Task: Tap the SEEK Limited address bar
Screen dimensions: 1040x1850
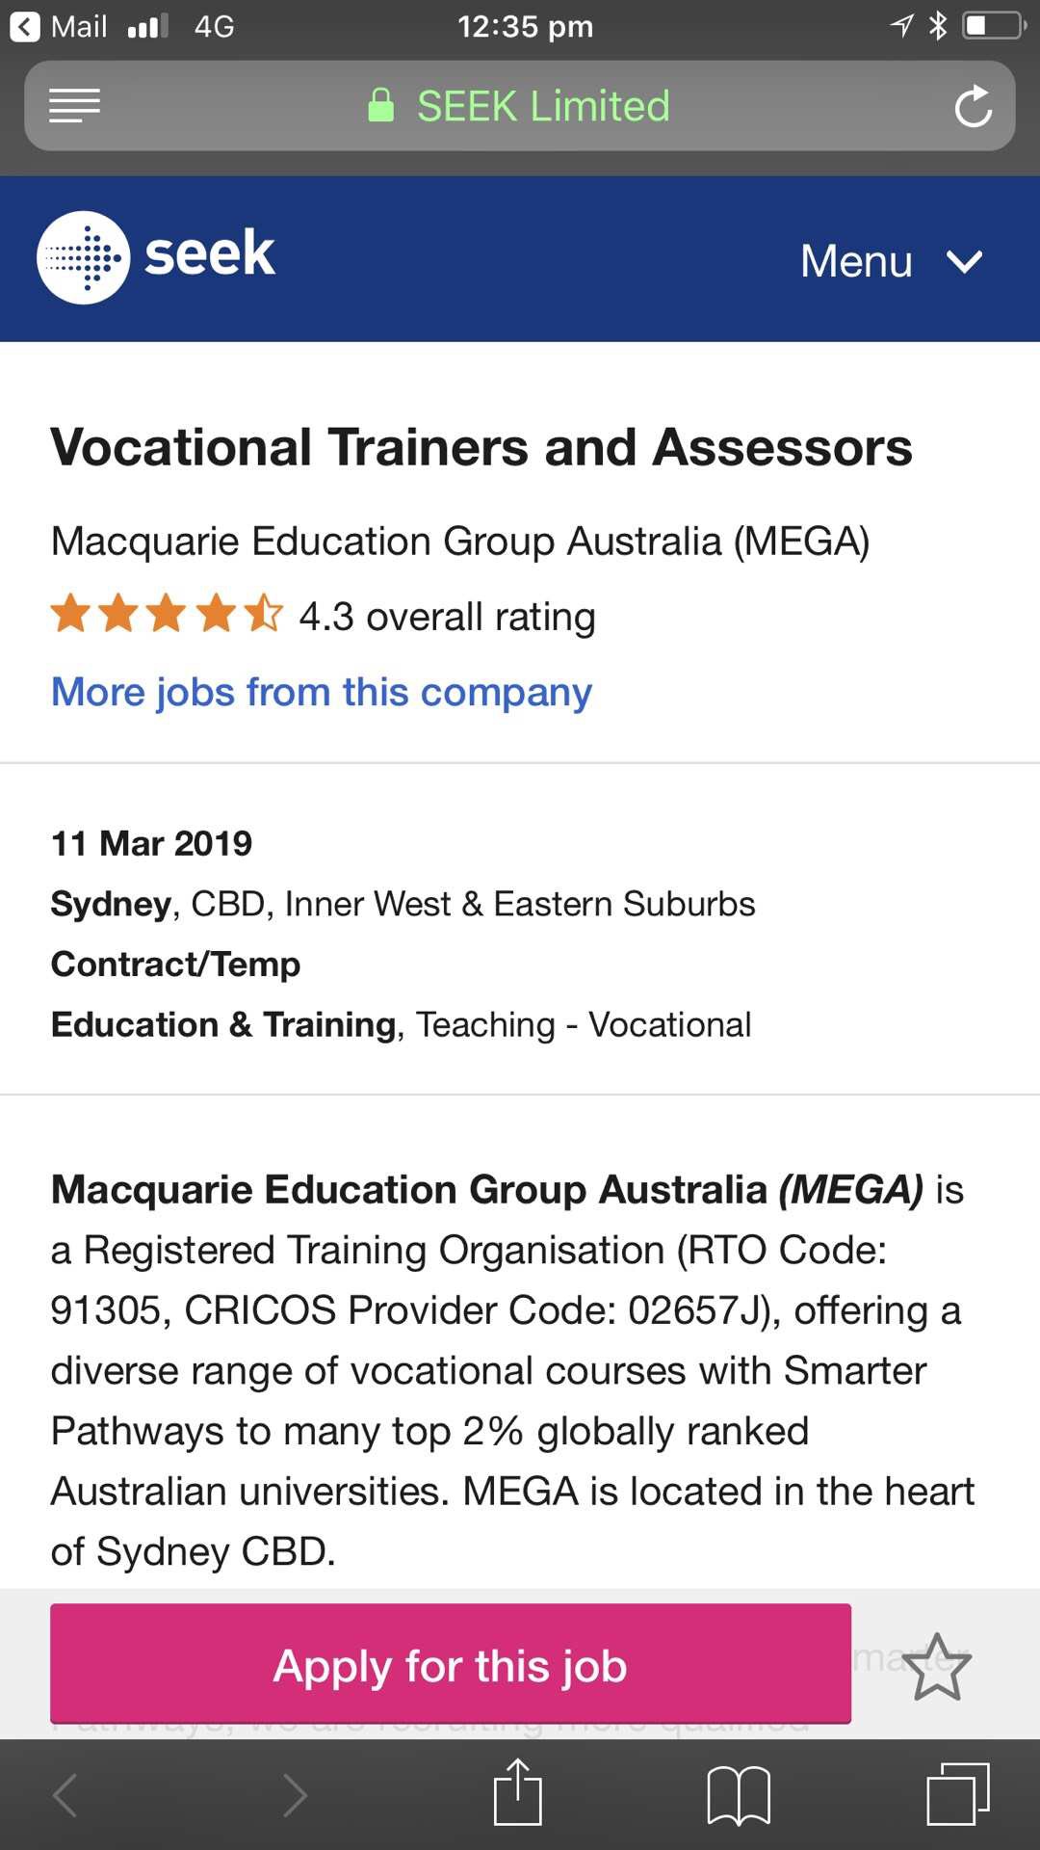Action: pos(520,106)
